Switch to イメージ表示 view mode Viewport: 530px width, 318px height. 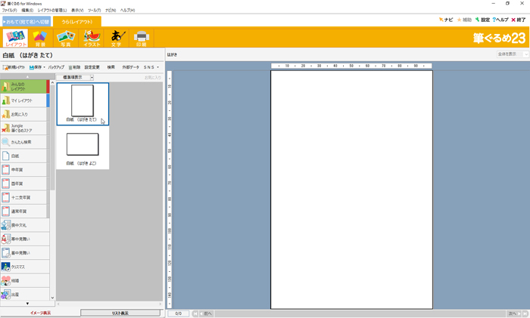(40, 313)
